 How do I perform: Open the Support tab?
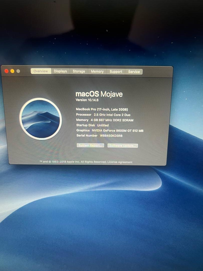point(116,72)
